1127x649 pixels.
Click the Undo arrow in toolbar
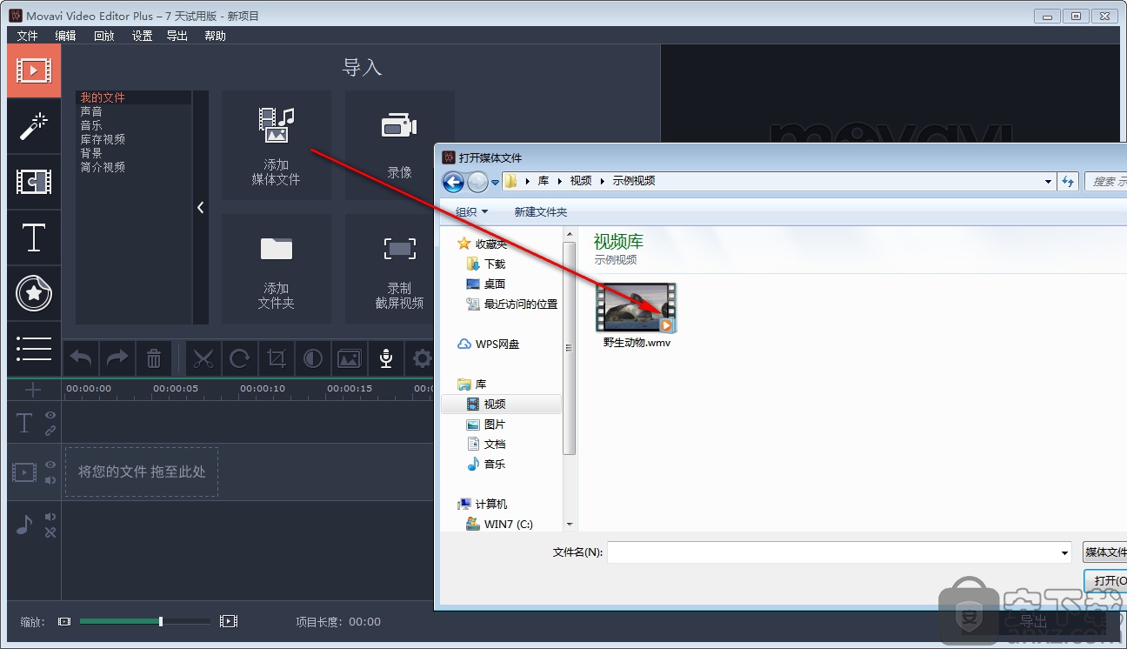click(81, 358)
